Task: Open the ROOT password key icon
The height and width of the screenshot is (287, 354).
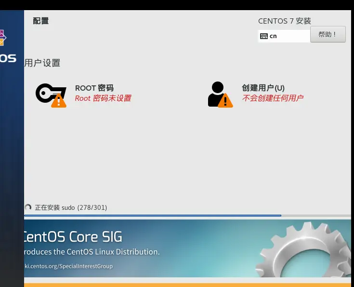Action: [51, 95]
